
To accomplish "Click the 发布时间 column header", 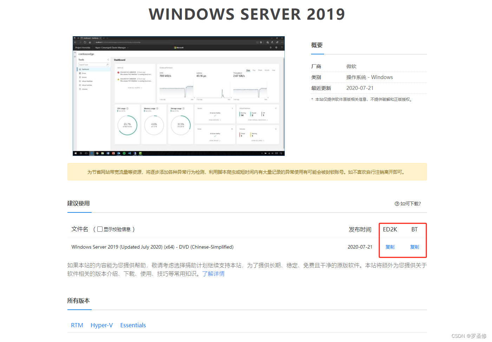I will coord(360,229).
